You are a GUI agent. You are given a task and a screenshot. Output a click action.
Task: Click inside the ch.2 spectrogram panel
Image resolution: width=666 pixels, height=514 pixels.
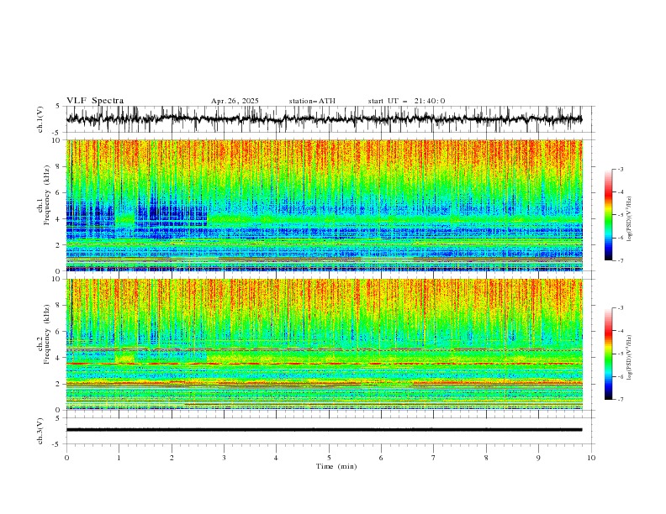[324, 344]
